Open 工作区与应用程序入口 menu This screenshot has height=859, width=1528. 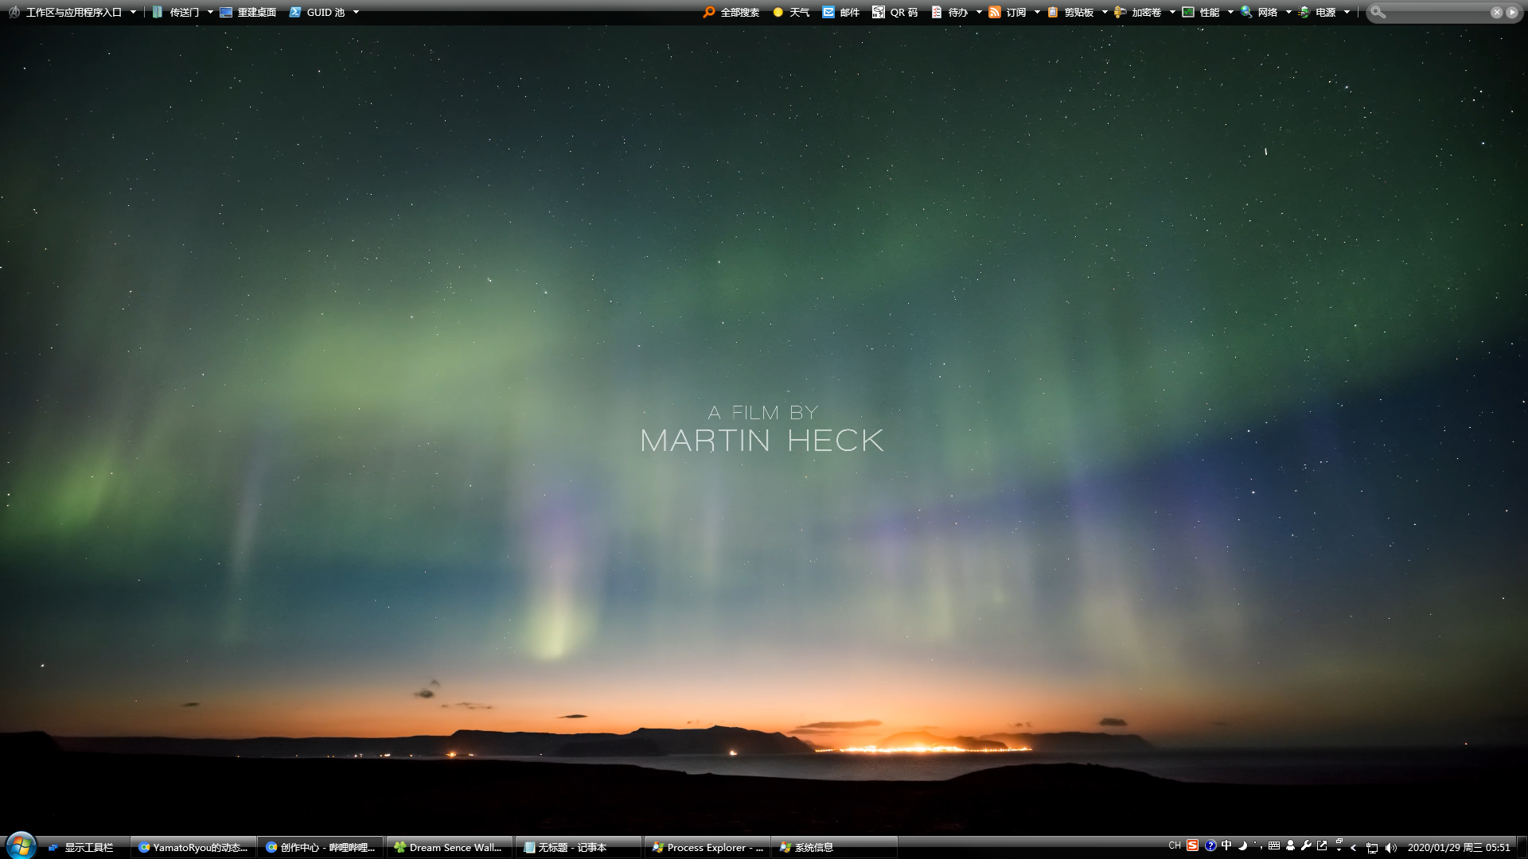tap(65, 12)
